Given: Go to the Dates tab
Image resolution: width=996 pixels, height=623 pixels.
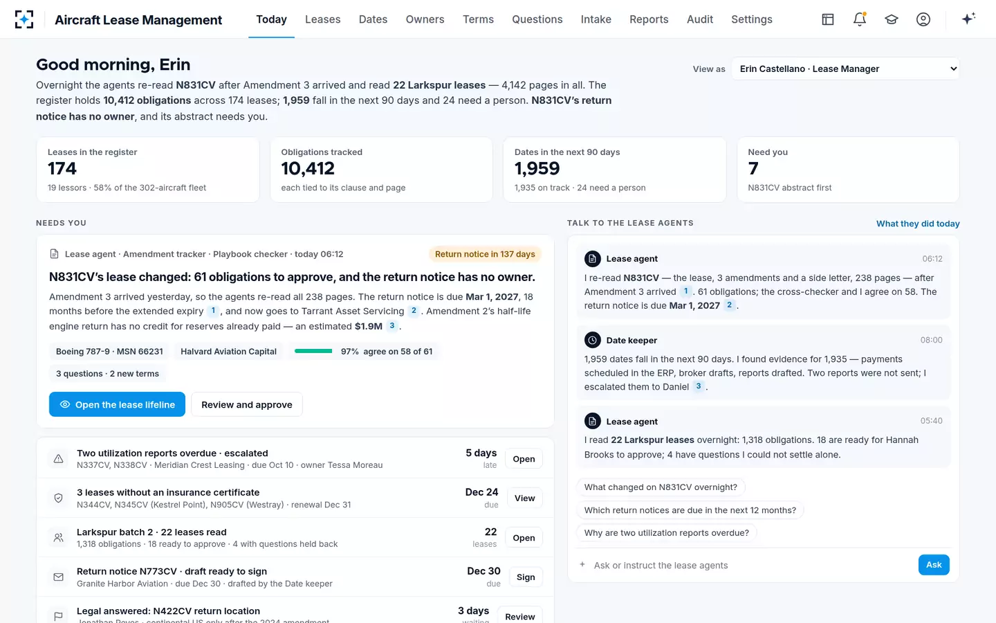Looking at the screenshot, I should (x=373, y=19).
